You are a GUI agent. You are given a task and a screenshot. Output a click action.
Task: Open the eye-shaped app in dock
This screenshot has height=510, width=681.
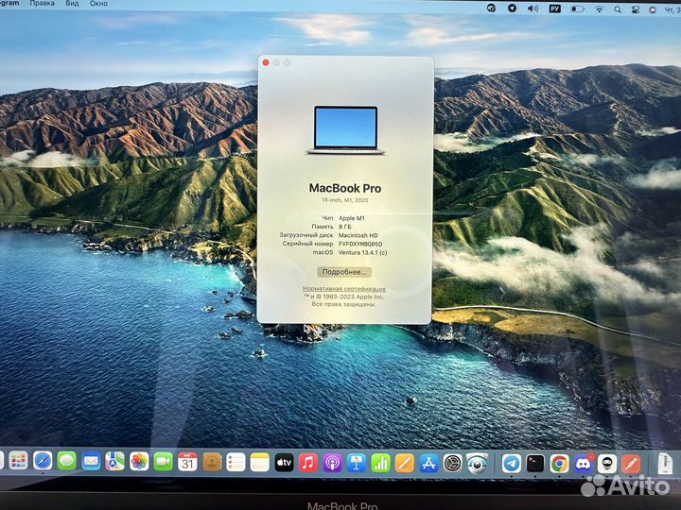point(477,464)
